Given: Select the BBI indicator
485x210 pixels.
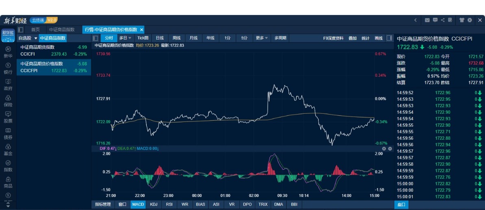Looking at the screenshot, I should click(x=294, y=204).
